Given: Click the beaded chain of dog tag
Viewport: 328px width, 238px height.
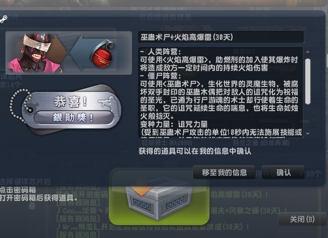Looking at the screenshot, I should pyautogui.click(x=20, y=105).
